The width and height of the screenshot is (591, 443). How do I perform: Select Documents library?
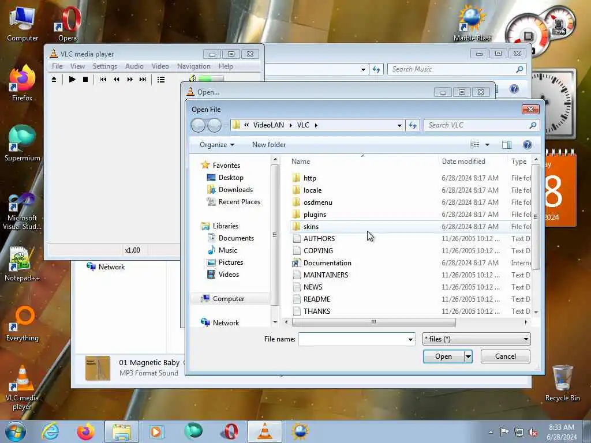(236, 238)
